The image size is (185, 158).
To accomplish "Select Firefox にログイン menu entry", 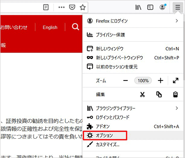I will coord(133,21).
